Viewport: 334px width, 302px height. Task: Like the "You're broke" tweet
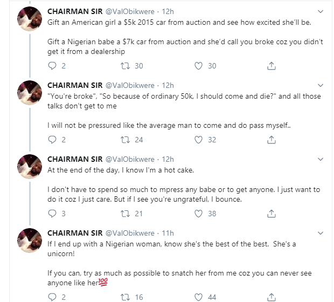(198, 140)
